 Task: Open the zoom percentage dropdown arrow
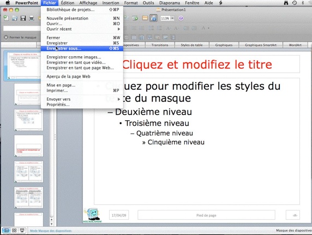[172, 19]
